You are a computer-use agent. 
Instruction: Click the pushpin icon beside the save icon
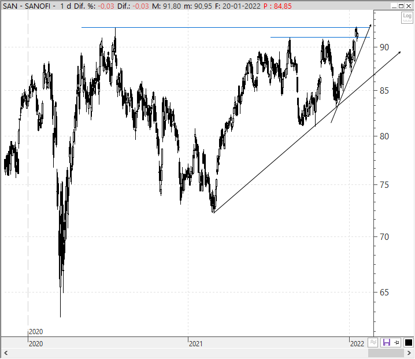(x=397, y=343)
